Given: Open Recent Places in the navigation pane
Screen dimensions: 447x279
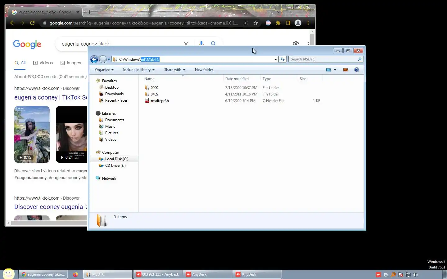Looking at the screenshot, I should pos(113,100).
